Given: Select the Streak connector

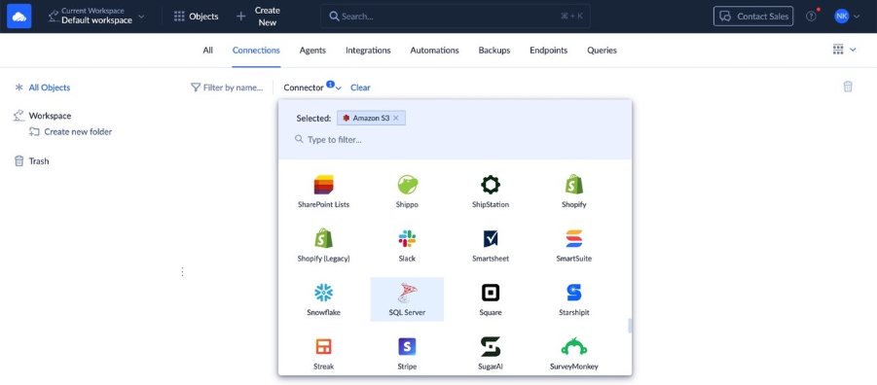Looking at the screenshot, I should pyautogui.click(x=323, y=354).
